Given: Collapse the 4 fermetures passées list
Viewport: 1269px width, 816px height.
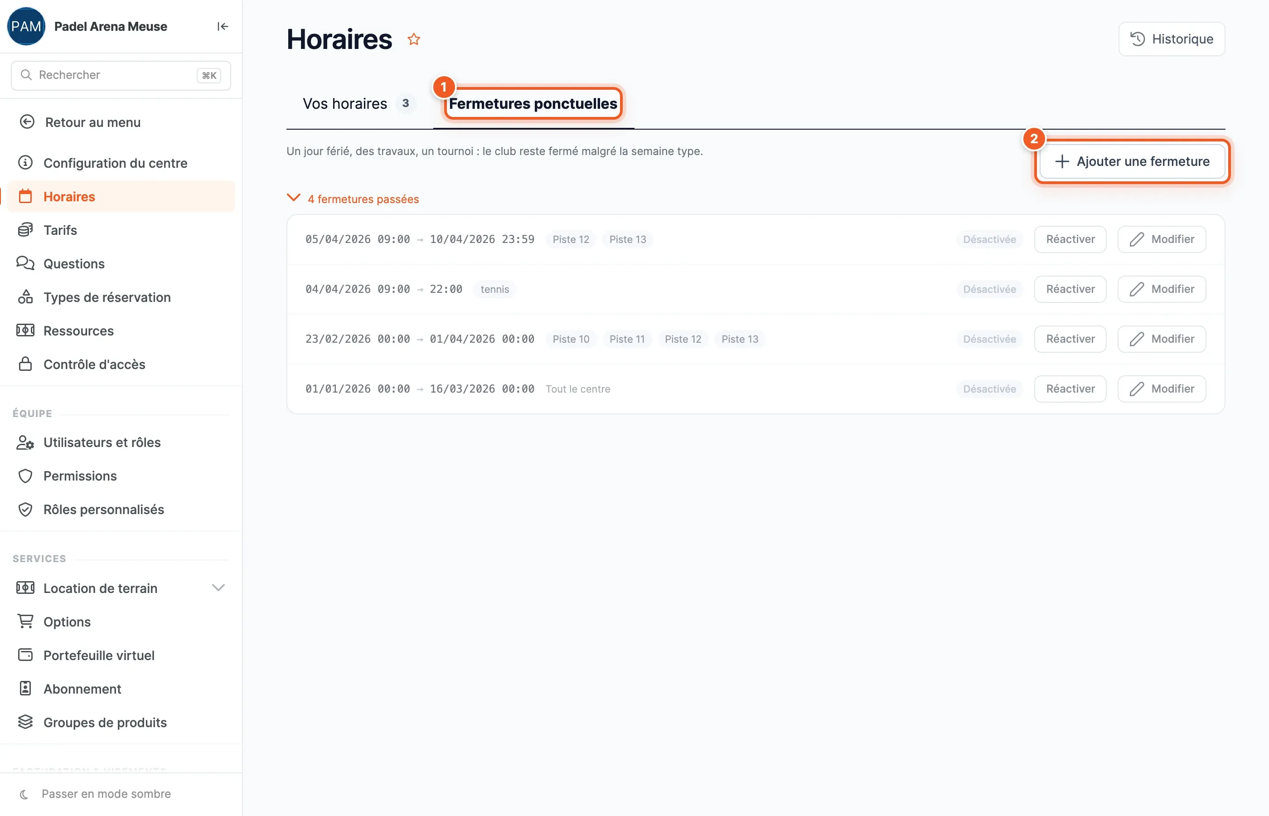Looking at the screenshot, I should pos(353,199).
